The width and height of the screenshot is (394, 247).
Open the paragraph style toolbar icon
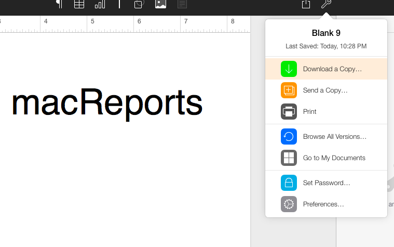click(x=60, y=4)
